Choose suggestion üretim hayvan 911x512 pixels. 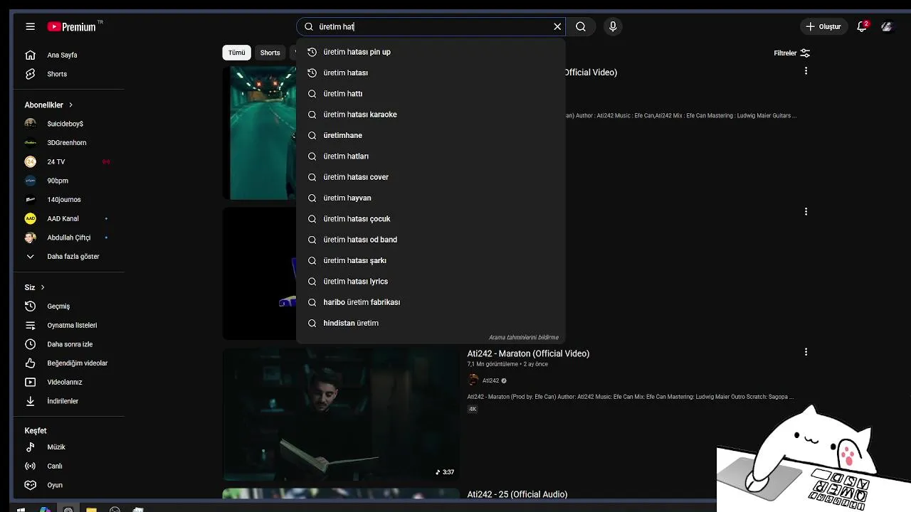[431, 198]
